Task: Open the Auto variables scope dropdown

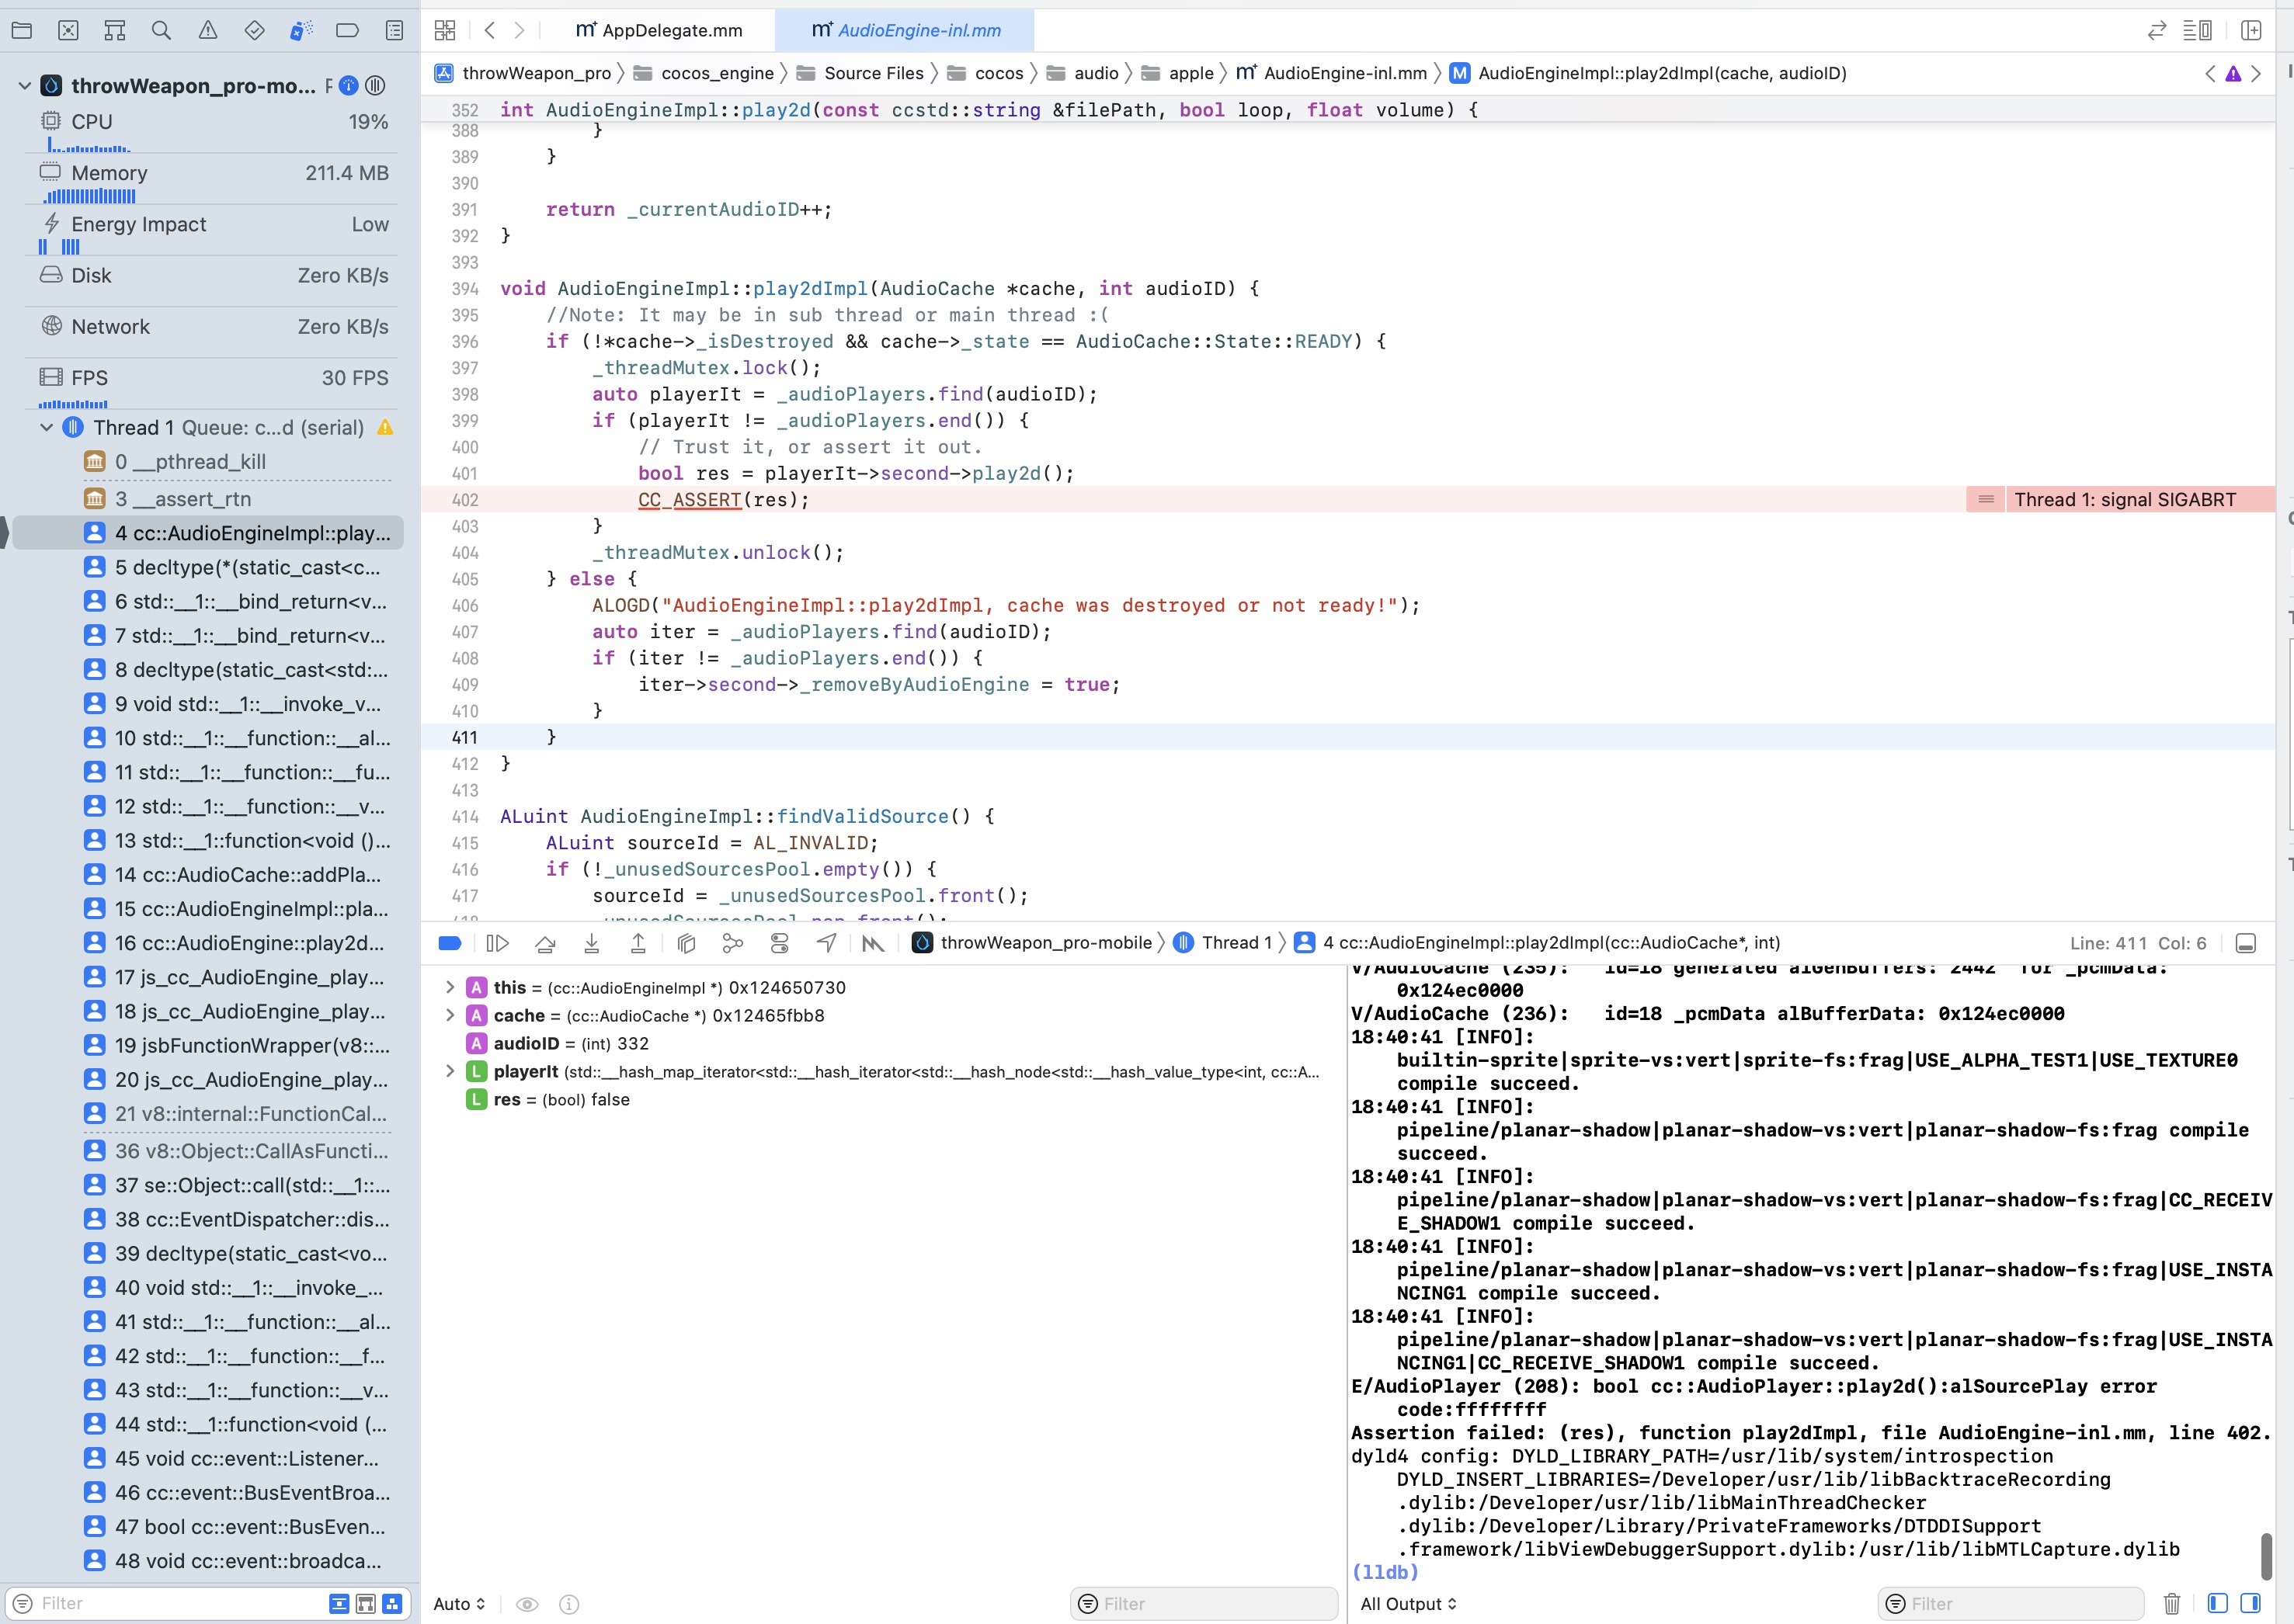Action: (x=459, y=1604)
